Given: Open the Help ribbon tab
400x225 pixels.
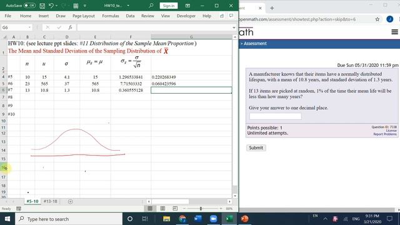Looking at the screenshot, I should click(207, 16).
